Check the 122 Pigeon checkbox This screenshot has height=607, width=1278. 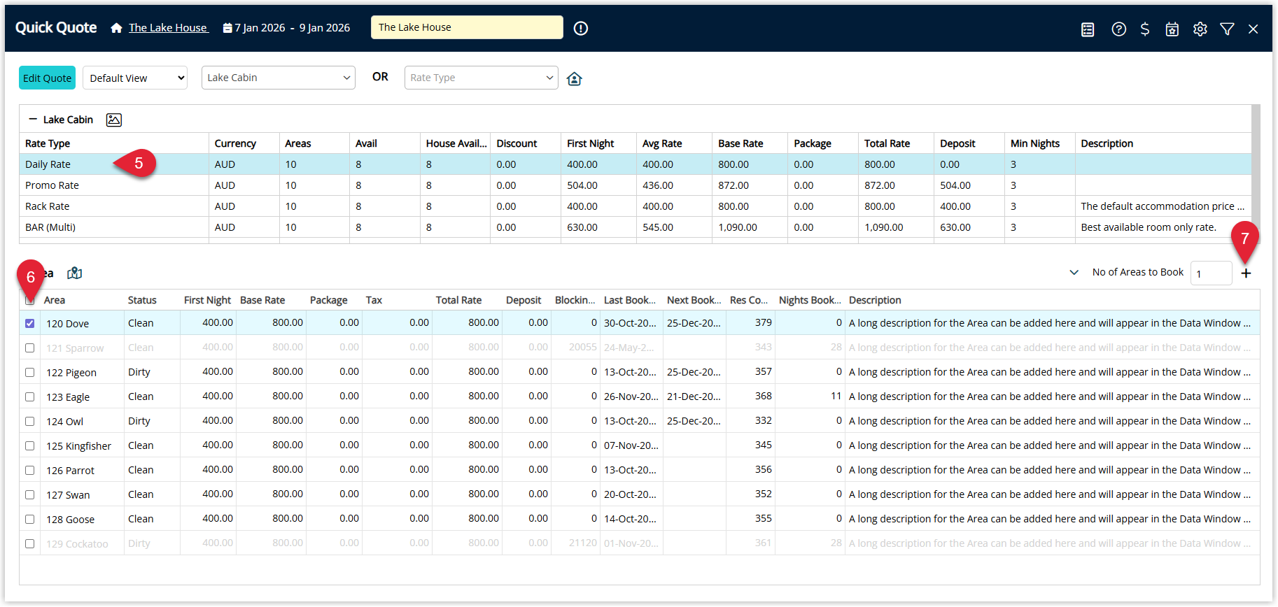point(29,372)
